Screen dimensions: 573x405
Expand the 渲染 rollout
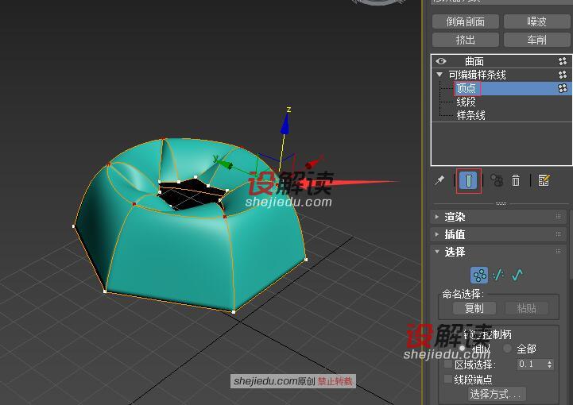tap(436, 217)
